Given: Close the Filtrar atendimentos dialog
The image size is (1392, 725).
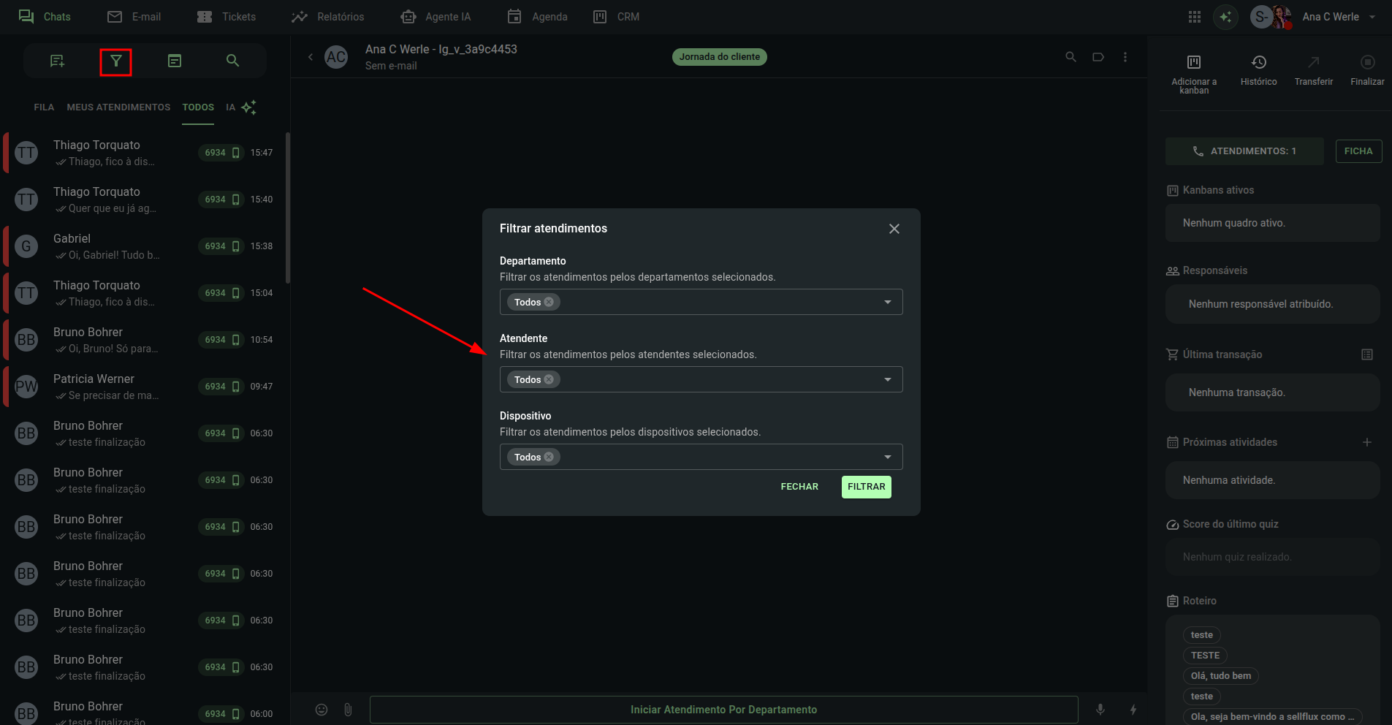Looking at the screenshot, I should click(x=894, y=229).
